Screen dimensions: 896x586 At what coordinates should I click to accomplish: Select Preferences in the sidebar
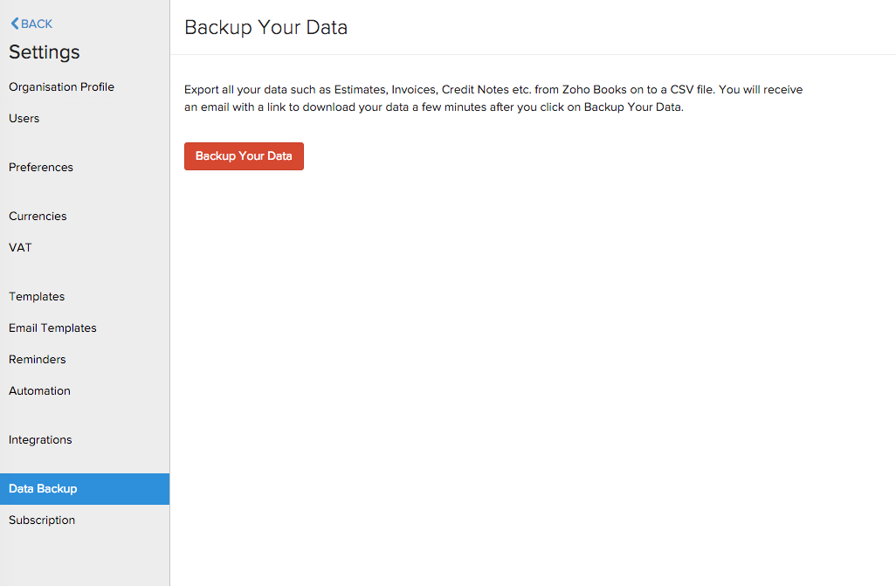40,167
